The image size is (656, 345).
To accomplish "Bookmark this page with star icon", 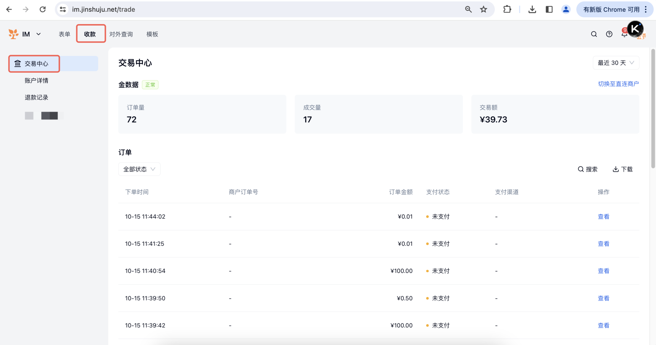I will click(483, 9).
